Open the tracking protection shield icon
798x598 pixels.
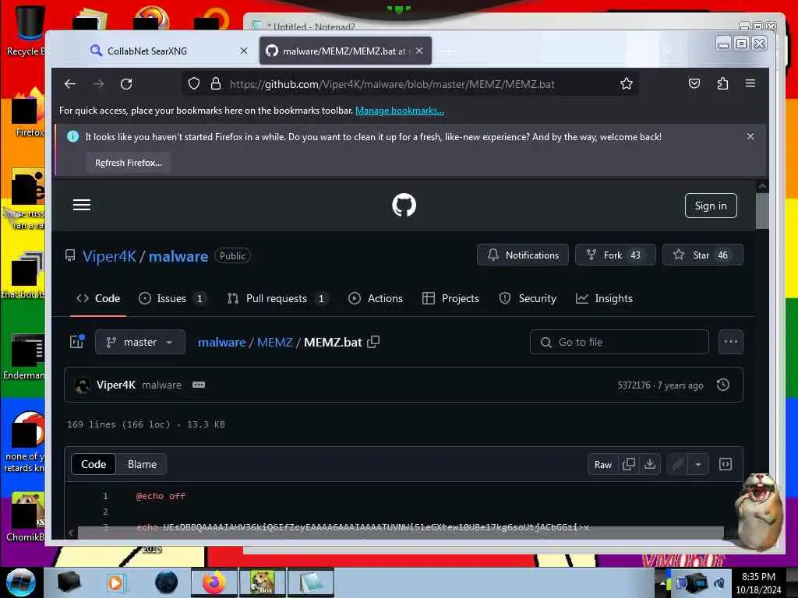(x=193, y=84)
